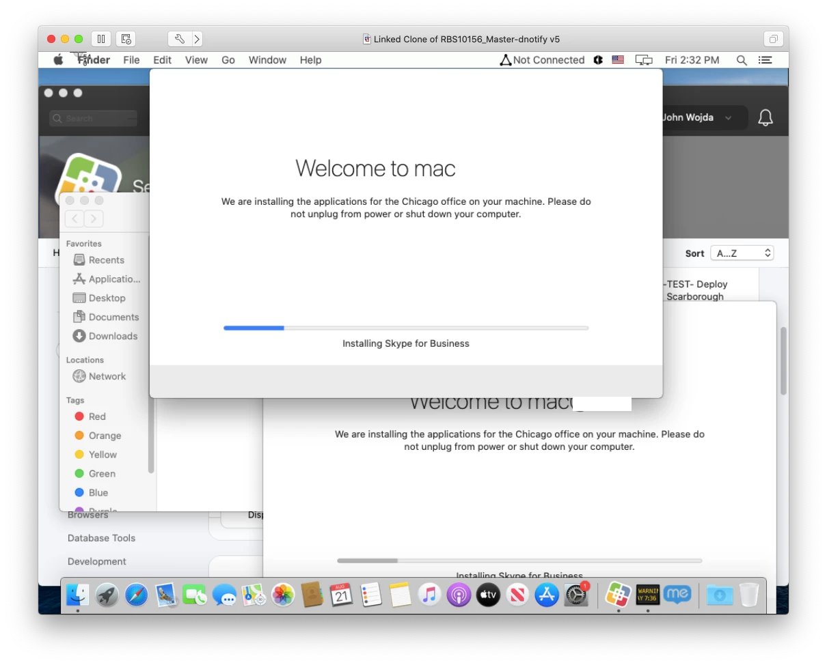Click the notification bell in Self Service
The height and width of the screenshot is (665, 827).
pyautogui.click(x=765, y=118)
